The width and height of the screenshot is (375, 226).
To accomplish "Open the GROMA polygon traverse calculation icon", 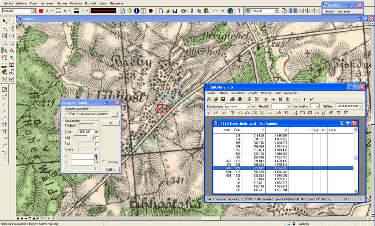I will [271, 113].
